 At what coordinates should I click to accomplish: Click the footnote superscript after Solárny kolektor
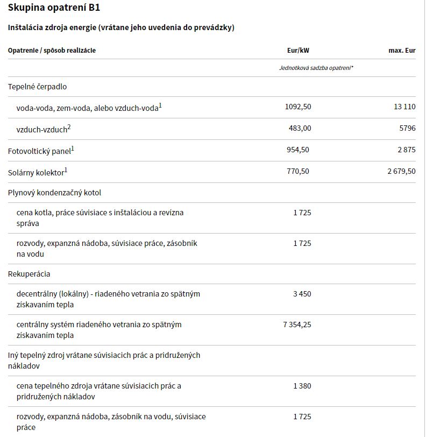click(66, 170)
